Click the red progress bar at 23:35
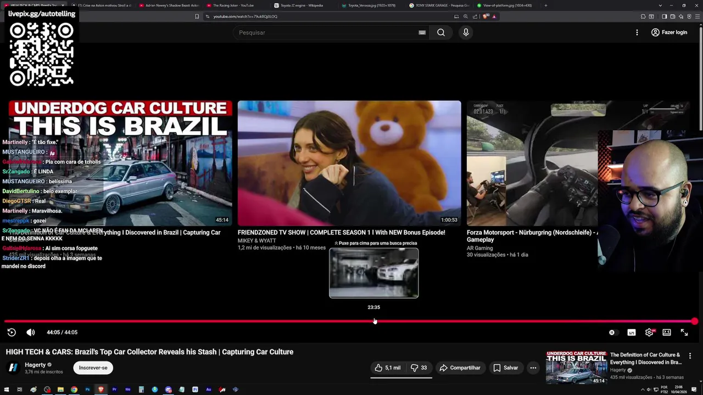This screenshot has width=703, height=395. pyautogui.click(x=374, y=321)
